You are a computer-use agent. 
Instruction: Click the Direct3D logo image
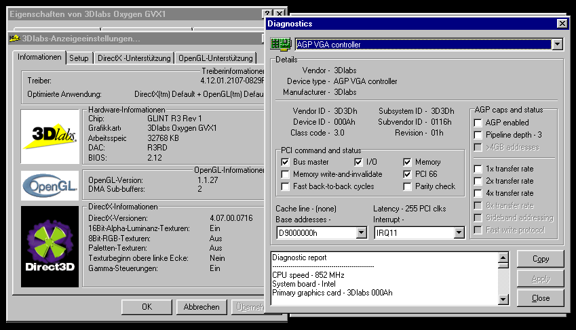pyautogui.click(x=50, y=246)
